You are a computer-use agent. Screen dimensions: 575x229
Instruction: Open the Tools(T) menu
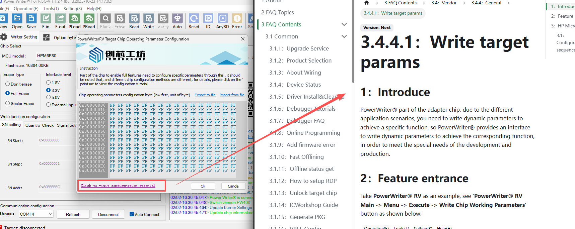[x=51, y=9]
